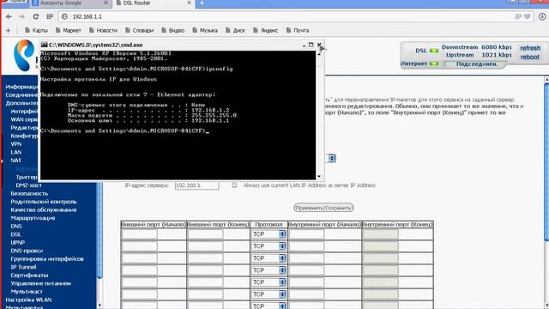
Task: Go back with the browser back arrow
Action: pos(9,16)
